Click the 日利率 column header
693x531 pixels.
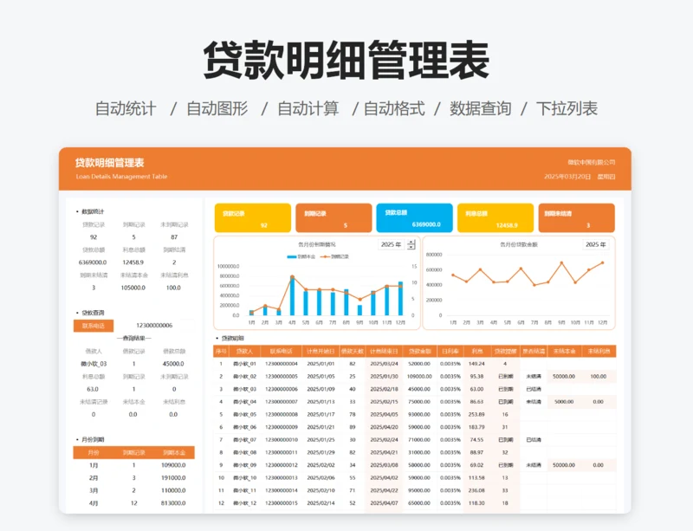(450, 352)
